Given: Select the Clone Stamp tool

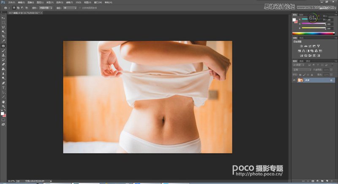Looking at the screenshot, I should [x=3, y=55].
